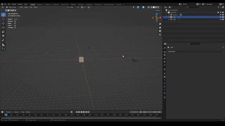Open the Tool properties tab icon
The width and height of the screenshot is (225, 126).
165,48
